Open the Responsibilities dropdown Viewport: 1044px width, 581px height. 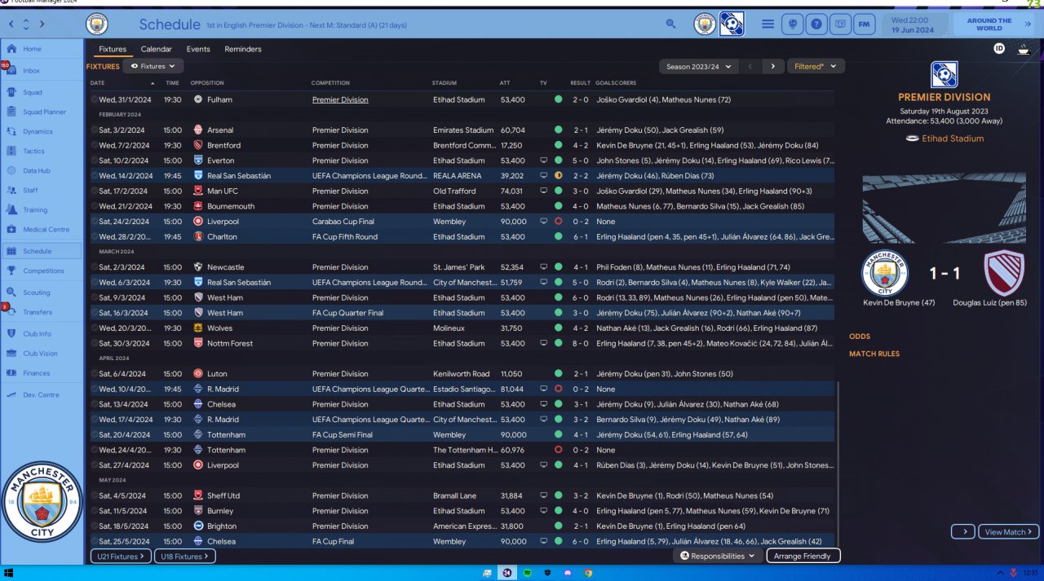[x=718, y=556]
